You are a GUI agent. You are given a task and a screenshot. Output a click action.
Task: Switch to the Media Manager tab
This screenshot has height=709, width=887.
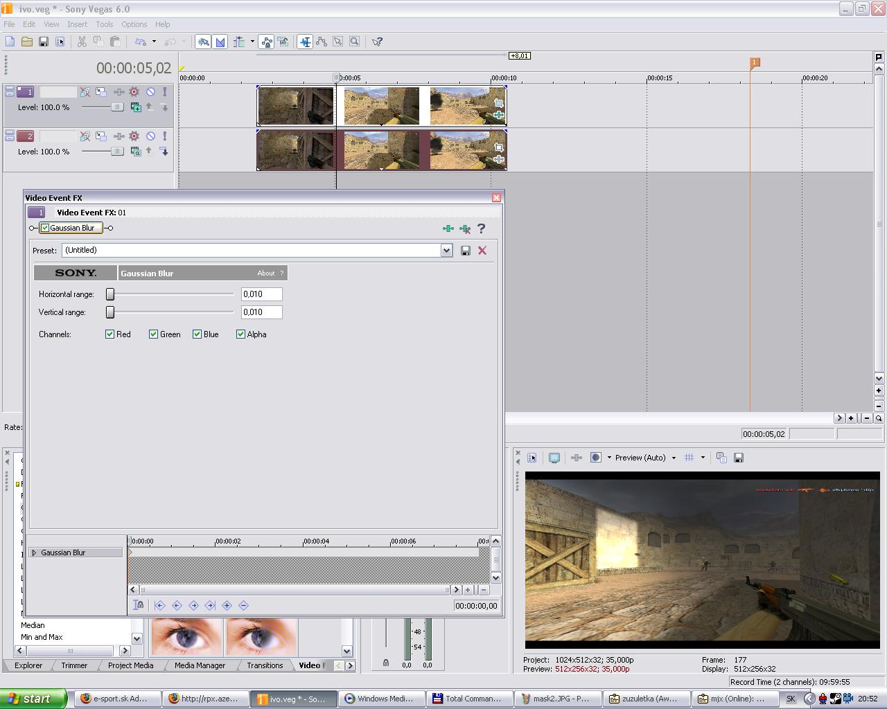click(x=200, y=665)
